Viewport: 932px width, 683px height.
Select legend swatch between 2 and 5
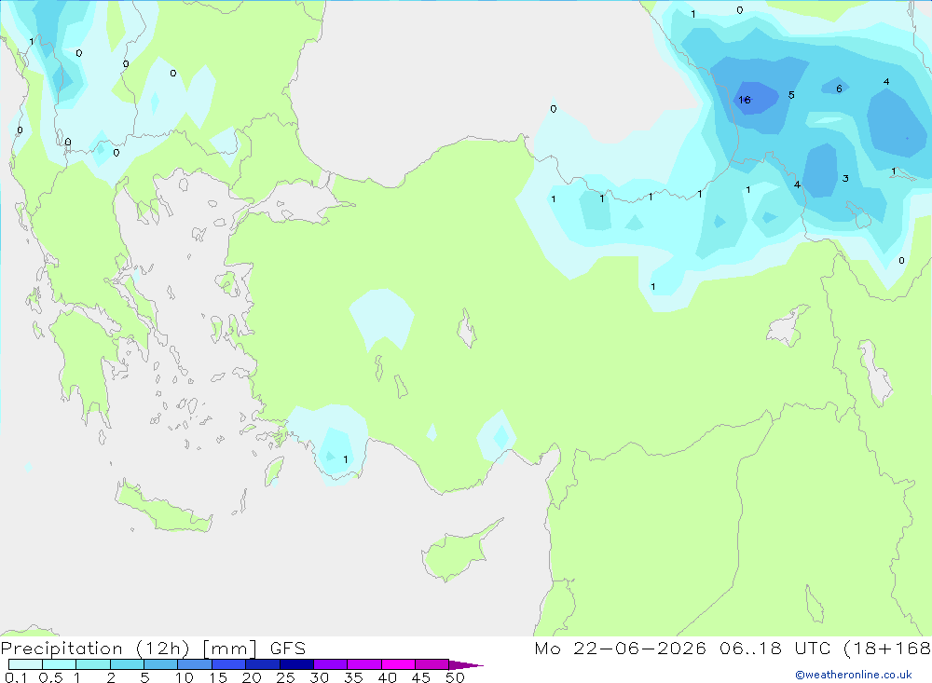coord(127,664)
